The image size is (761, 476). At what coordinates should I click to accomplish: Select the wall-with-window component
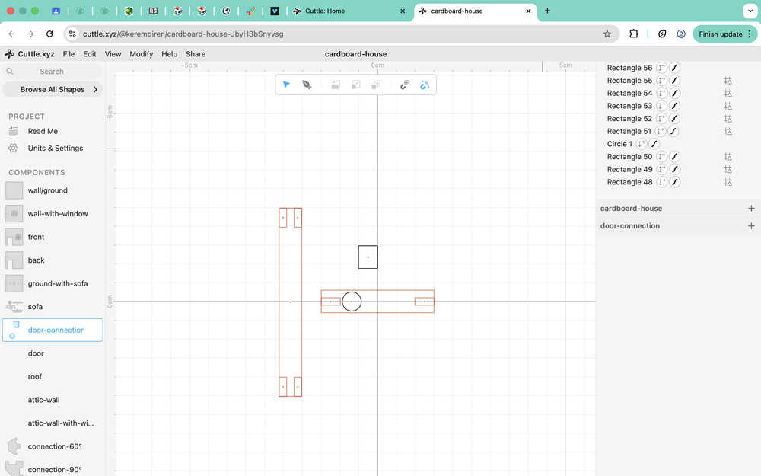(58, 214)
